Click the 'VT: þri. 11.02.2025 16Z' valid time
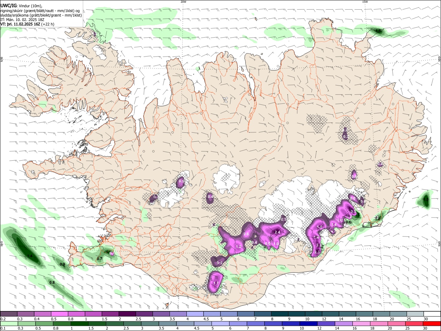 pyautogui.click(x=20, y=24)
